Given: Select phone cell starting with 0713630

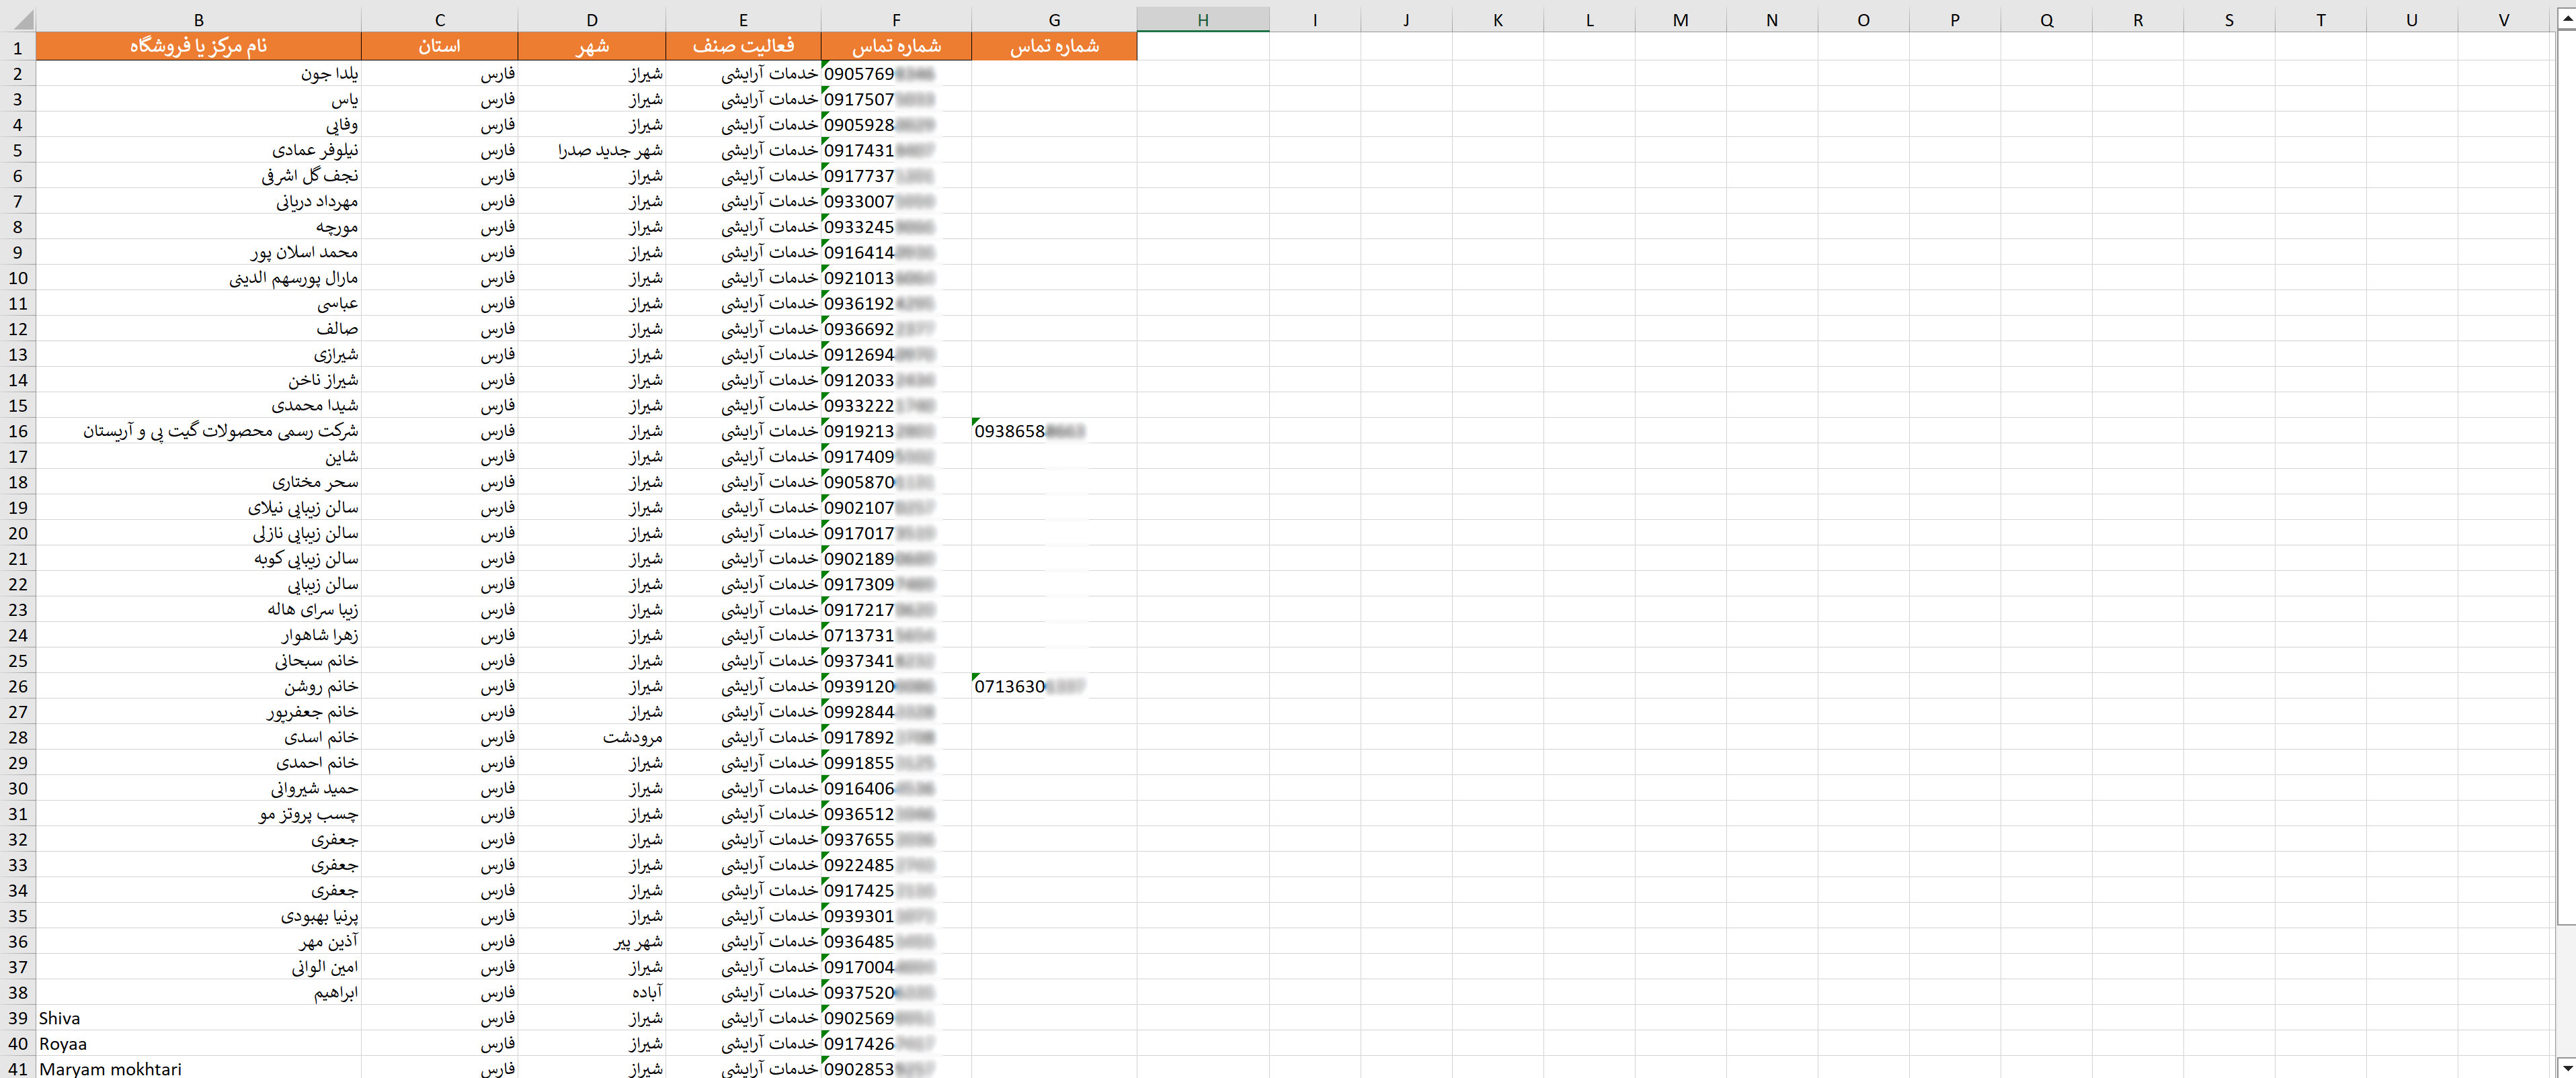Looking at the screenshot, I should [1054, 686].
